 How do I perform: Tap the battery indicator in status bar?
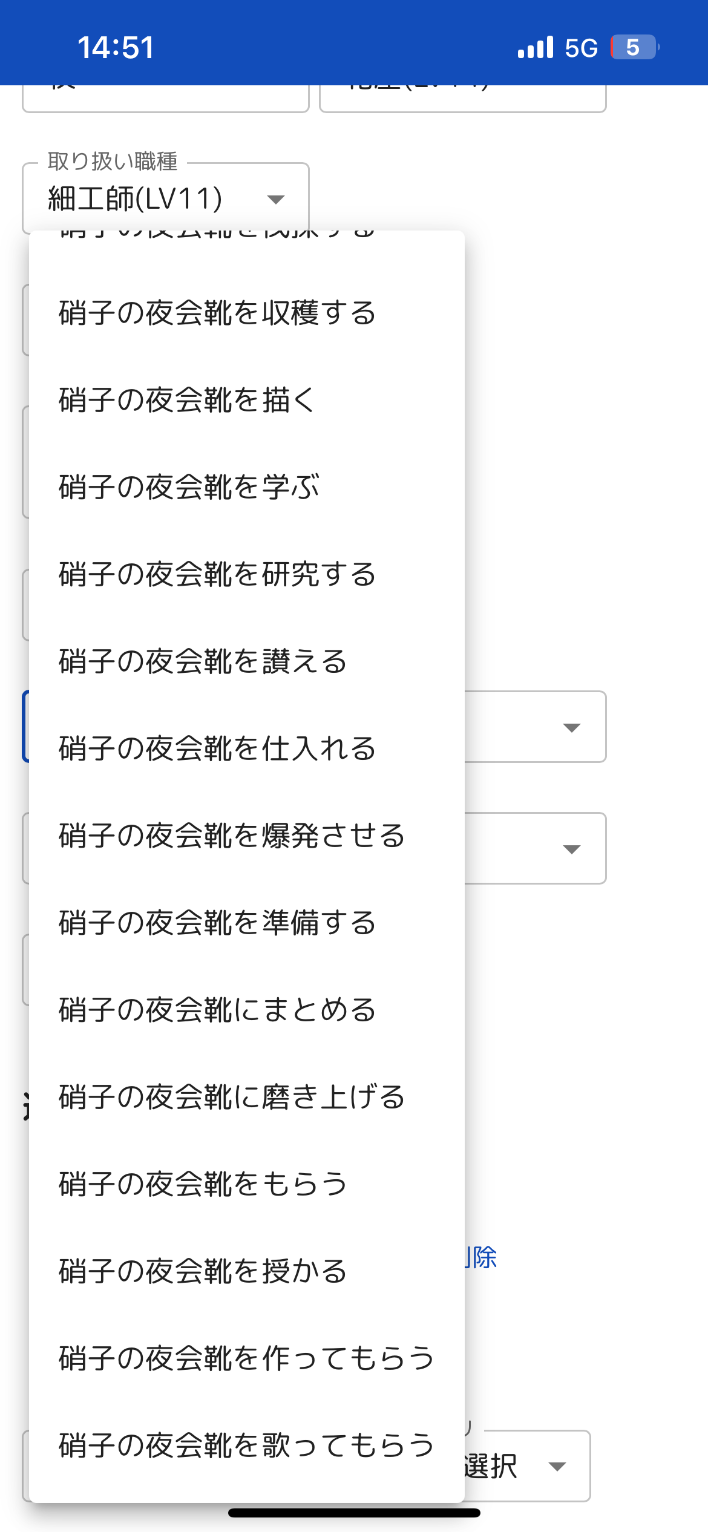click(x=634, y=47)
